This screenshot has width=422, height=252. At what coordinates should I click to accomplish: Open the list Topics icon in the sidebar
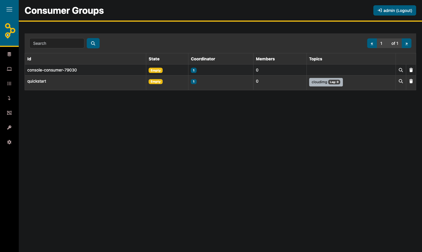click(9, 84)
